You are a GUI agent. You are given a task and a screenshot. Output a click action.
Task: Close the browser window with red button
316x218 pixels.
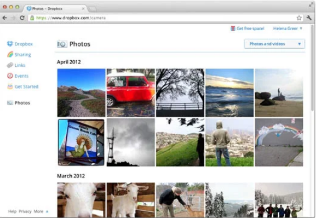tap(5, 7)
